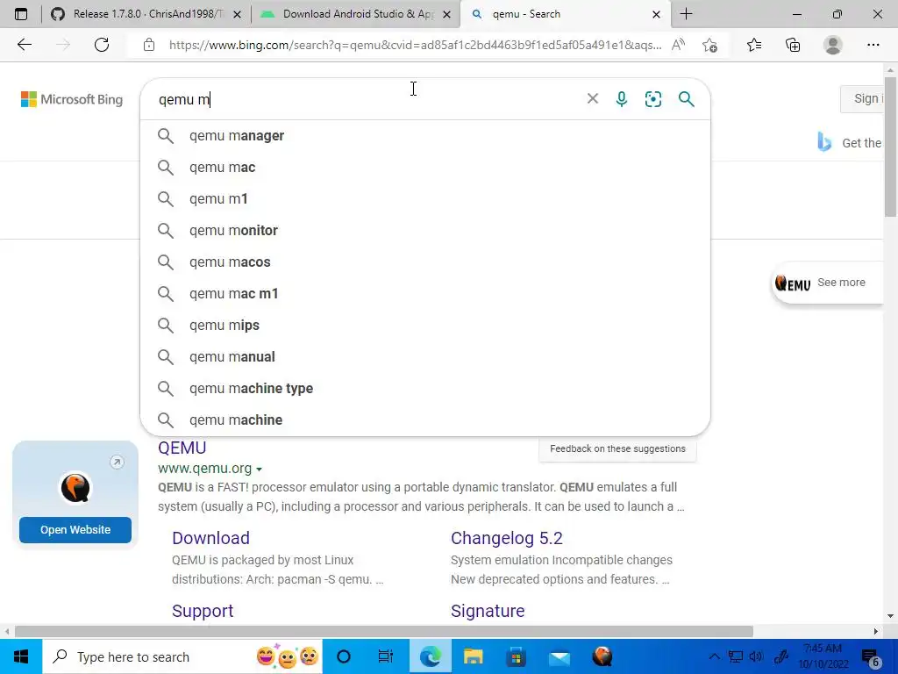Select suggestion qemu mac m1
This screenshot has width=898, height=674.
tap(425, 293)
